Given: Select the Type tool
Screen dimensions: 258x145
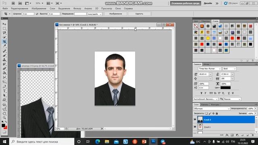Looking at the screenshot, I should (4, 91).
